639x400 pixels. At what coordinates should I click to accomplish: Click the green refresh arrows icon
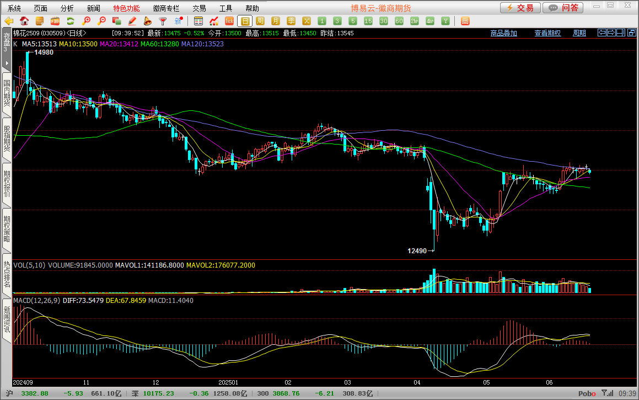coord(71,21)
